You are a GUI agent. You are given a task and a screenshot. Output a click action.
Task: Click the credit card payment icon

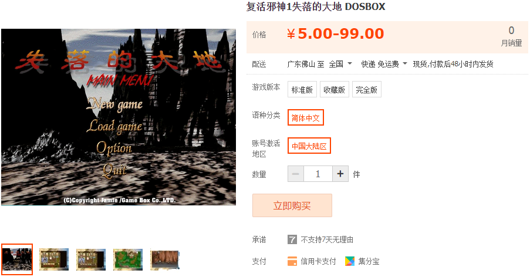292,261
